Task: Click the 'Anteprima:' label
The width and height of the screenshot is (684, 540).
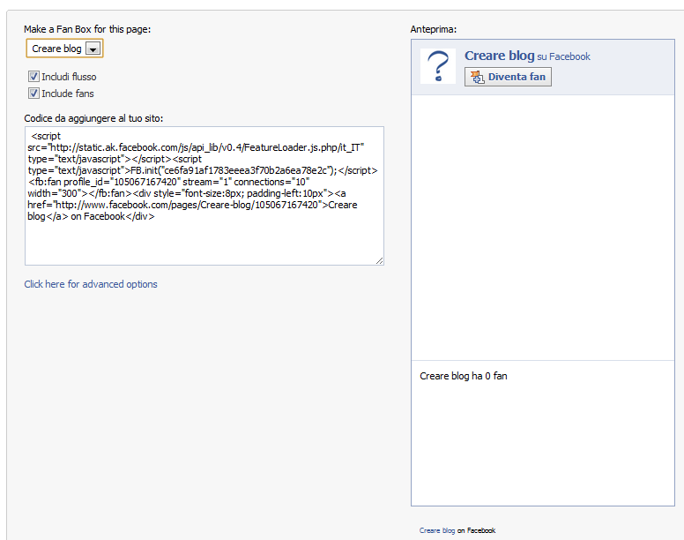Action: [433, 29]
